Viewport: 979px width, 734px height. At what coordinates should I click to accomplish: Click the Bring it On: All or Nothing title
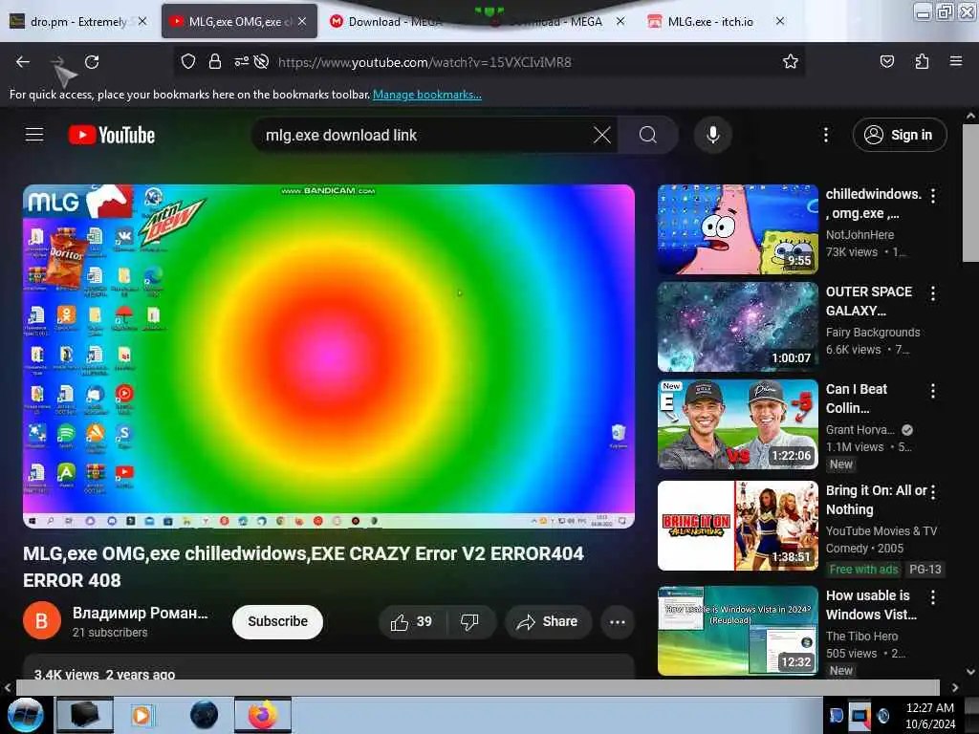coord(876,500)
